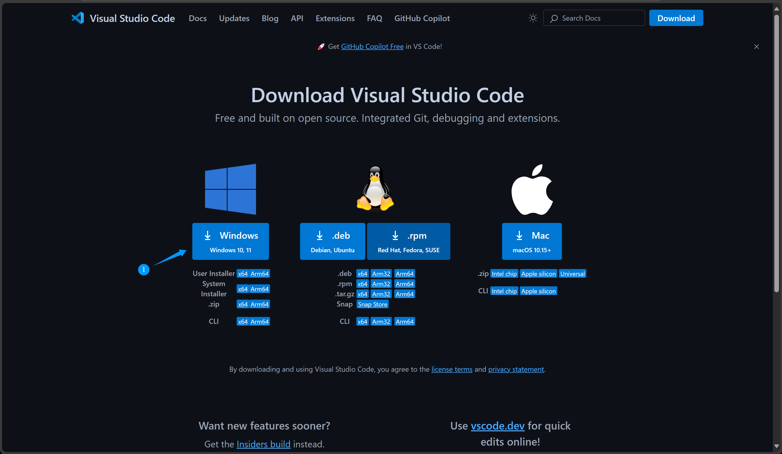This screenshot has width=782, height=454.
Task: Choose Linux .tar.gz Arm64 link
Action: tap(405, 294)
